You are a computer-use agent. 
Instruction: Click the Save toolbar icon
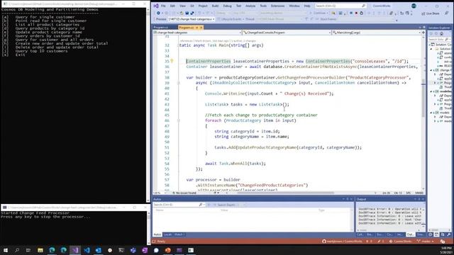[x=187, y=13]
